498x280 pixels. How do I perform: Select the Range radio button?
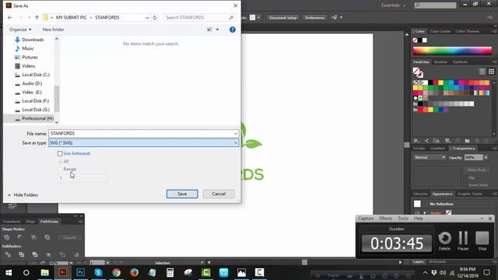[x=60, y=170]
